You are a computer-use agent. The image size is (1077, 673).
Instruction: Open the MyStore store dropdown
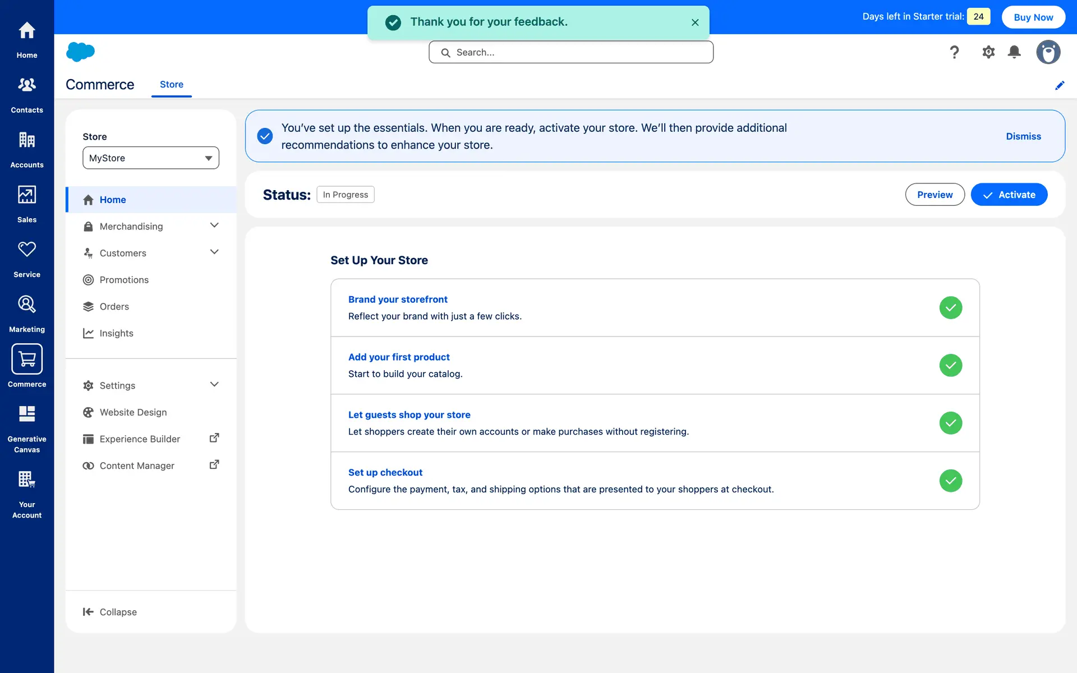pos(150,158)
